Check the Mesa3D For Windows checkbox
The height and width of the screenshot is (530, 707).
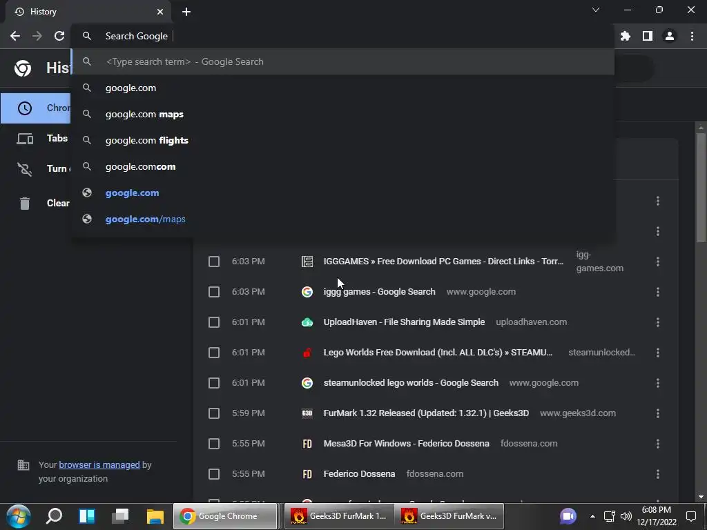tap(214, 444)
